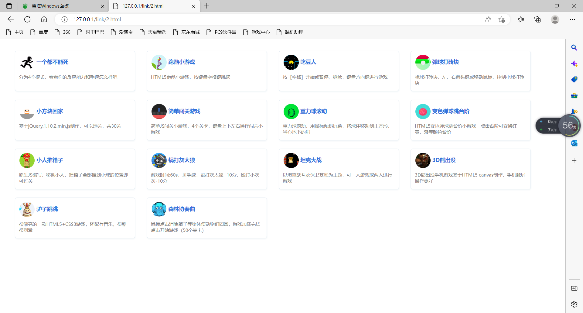Open the Shopping sidebar panel
Viewport: 583px width, 313px height.
[574, 79]
